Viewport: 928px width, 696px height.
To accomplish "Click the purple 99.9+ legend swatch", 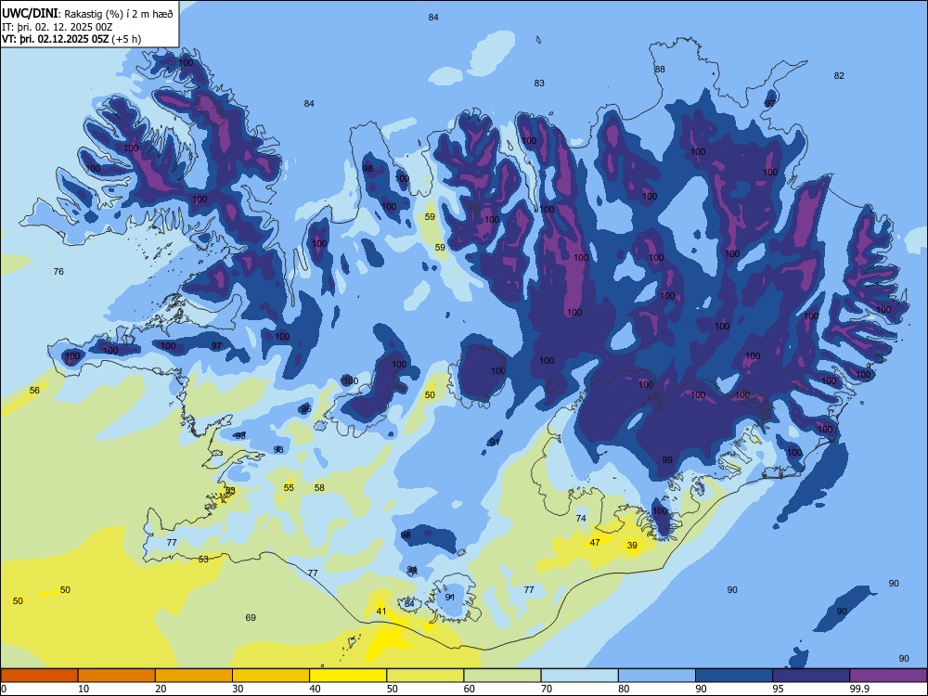I will pyautogui.click(x=888, y=676).
